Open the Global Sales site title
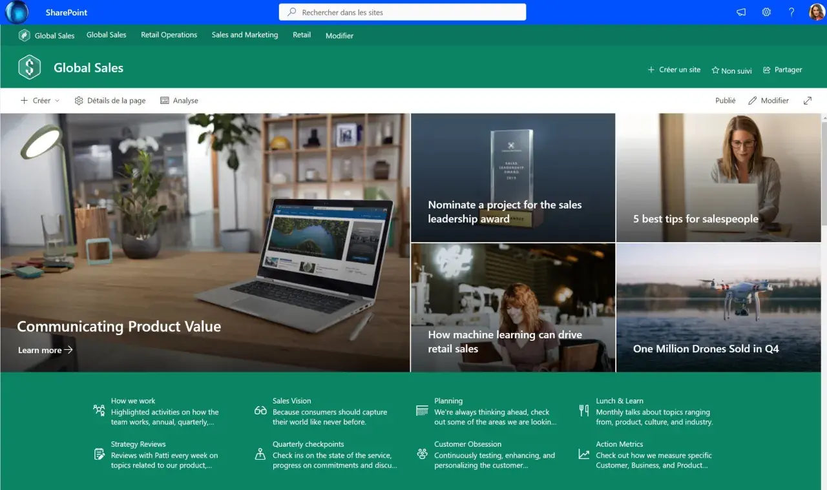Image resolution: width=827 pixels, height=490 pixels. [x=89, y=68]
